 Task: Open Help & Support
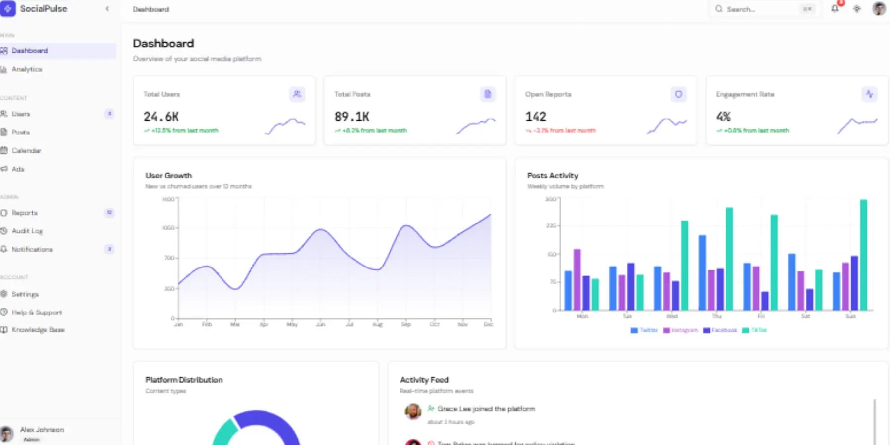57,312
